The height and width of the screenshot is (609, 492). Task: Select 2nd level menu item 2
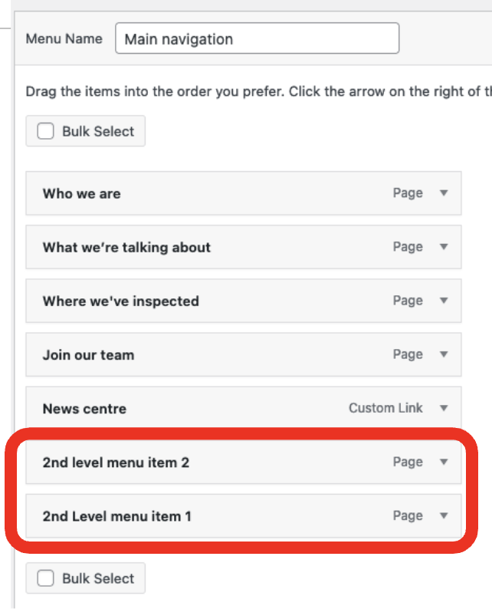pos(116,463)
